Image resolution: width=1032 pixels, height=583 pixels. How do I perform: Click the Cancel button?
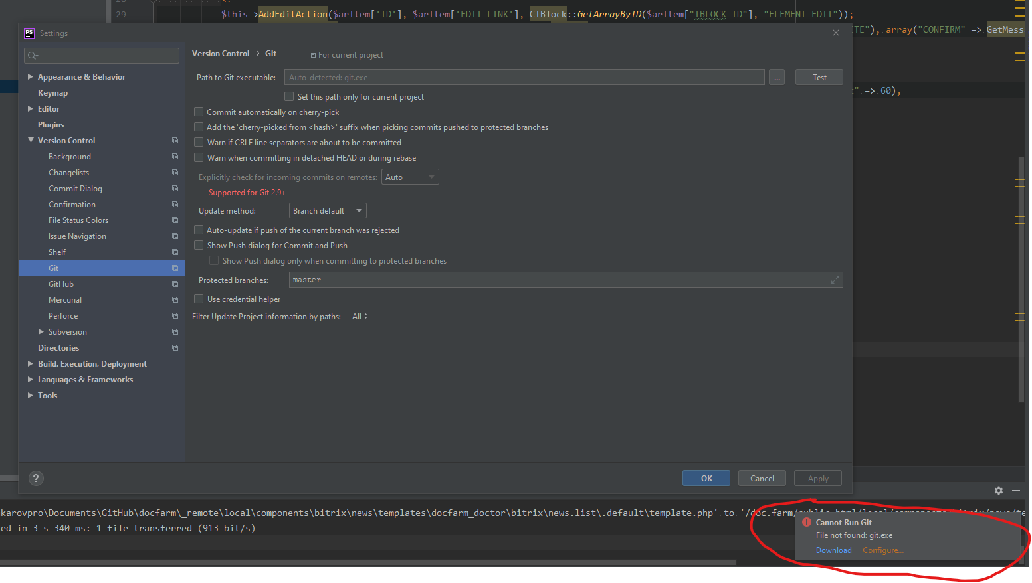(x=762, y=478)
